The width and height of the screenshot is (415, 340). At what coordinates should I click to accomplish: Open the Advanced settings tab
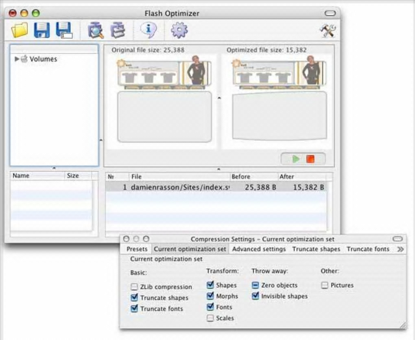259,249
